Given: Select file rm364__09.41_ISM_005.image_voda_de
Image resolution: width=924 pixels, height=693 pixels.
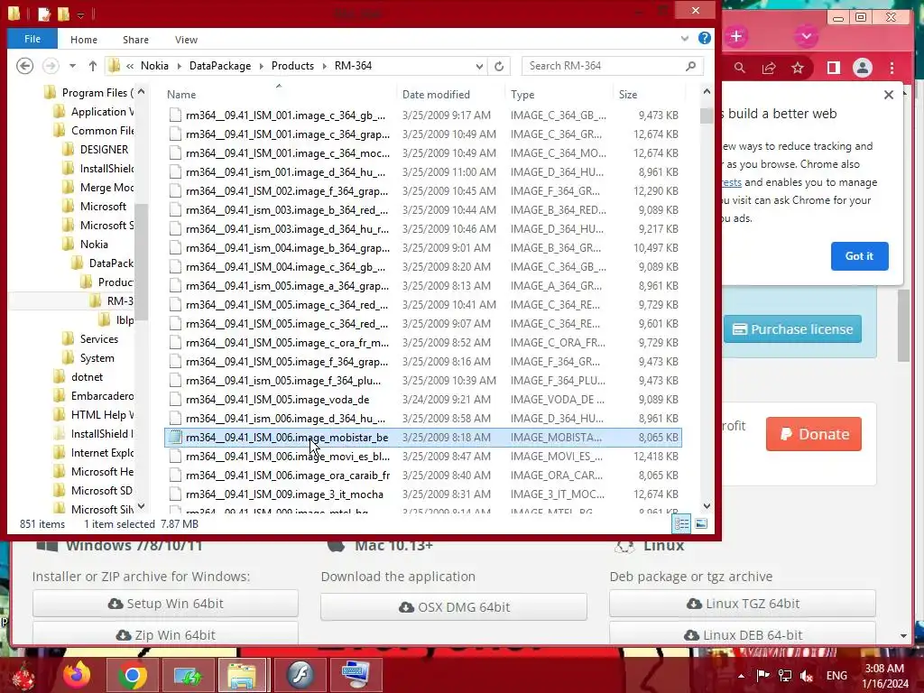Looking at the screenshot, I should (422, 400).
